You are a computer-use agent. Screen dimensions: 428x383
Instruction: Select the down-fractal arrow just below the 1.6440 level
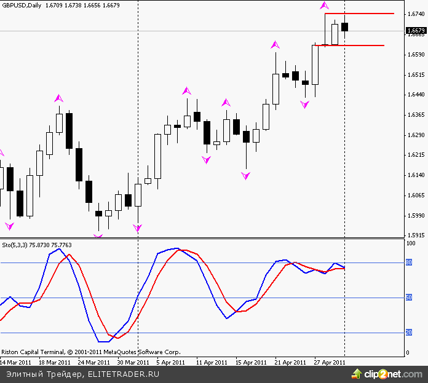[x=305, y=105]
